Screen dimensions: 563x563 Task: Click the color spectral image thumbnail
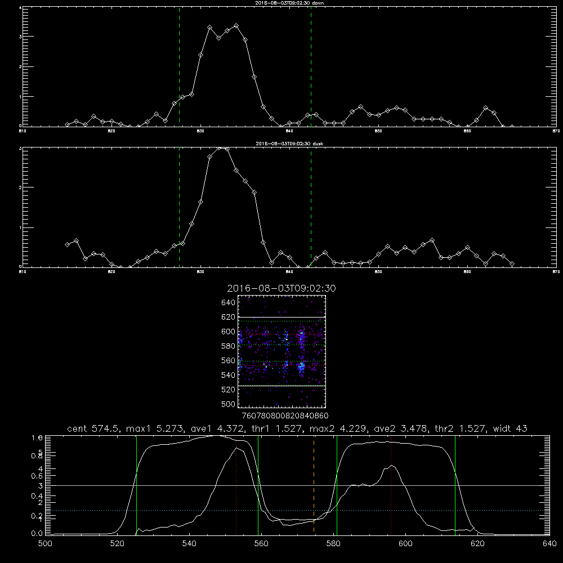tap(281, 351)
